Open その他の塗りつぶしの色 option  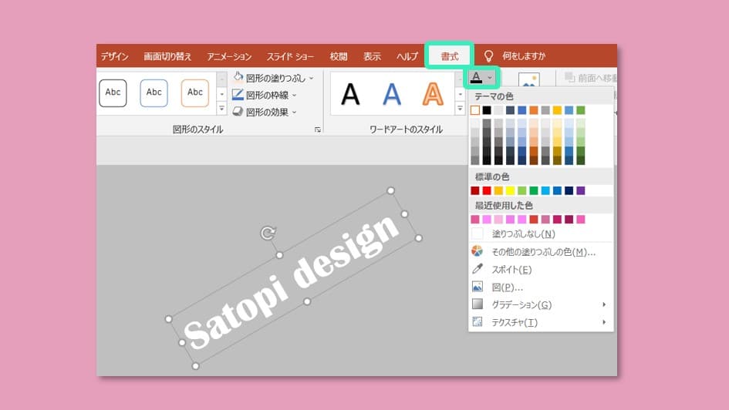point(542,252)
